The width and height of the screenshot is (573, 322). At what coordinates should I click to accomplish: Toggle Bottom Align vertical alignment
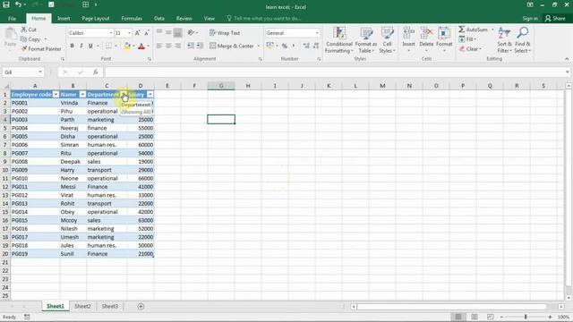click(177, 33)
